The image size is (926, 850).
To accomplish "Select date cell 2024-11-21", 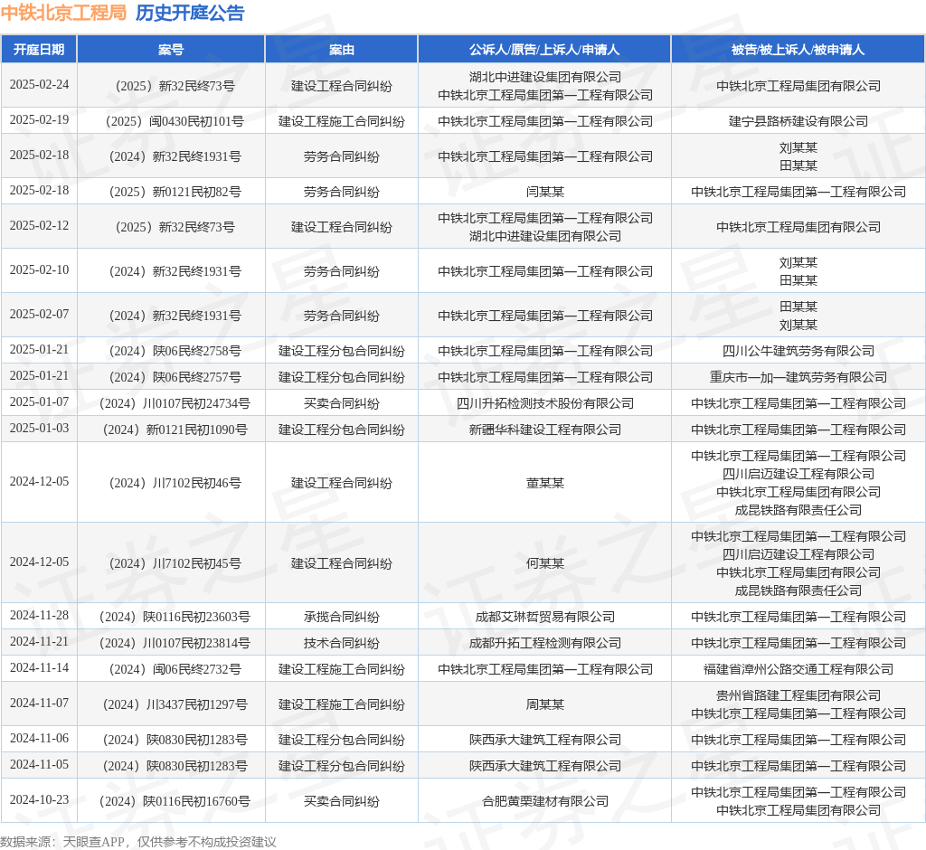I will tap(39, 641).
